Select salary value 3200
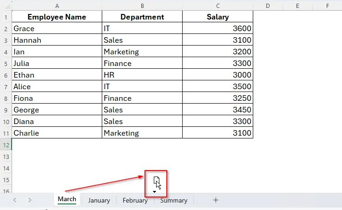 click(217, 52)
